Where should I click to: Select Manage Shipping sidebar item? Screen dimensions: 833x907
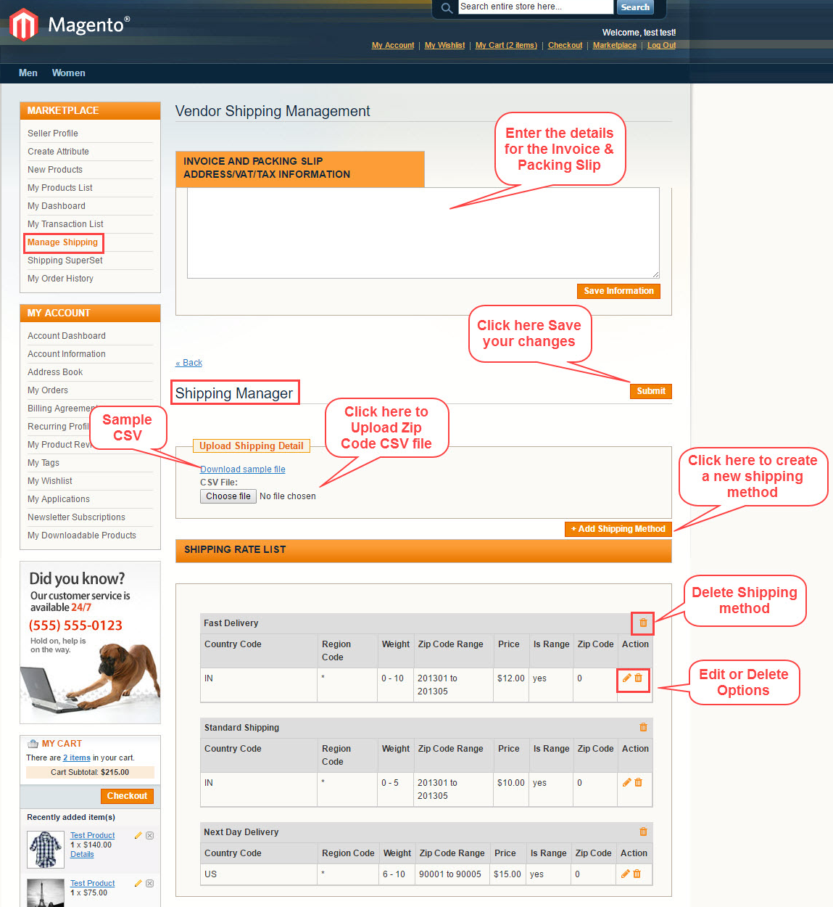[62, 242]
